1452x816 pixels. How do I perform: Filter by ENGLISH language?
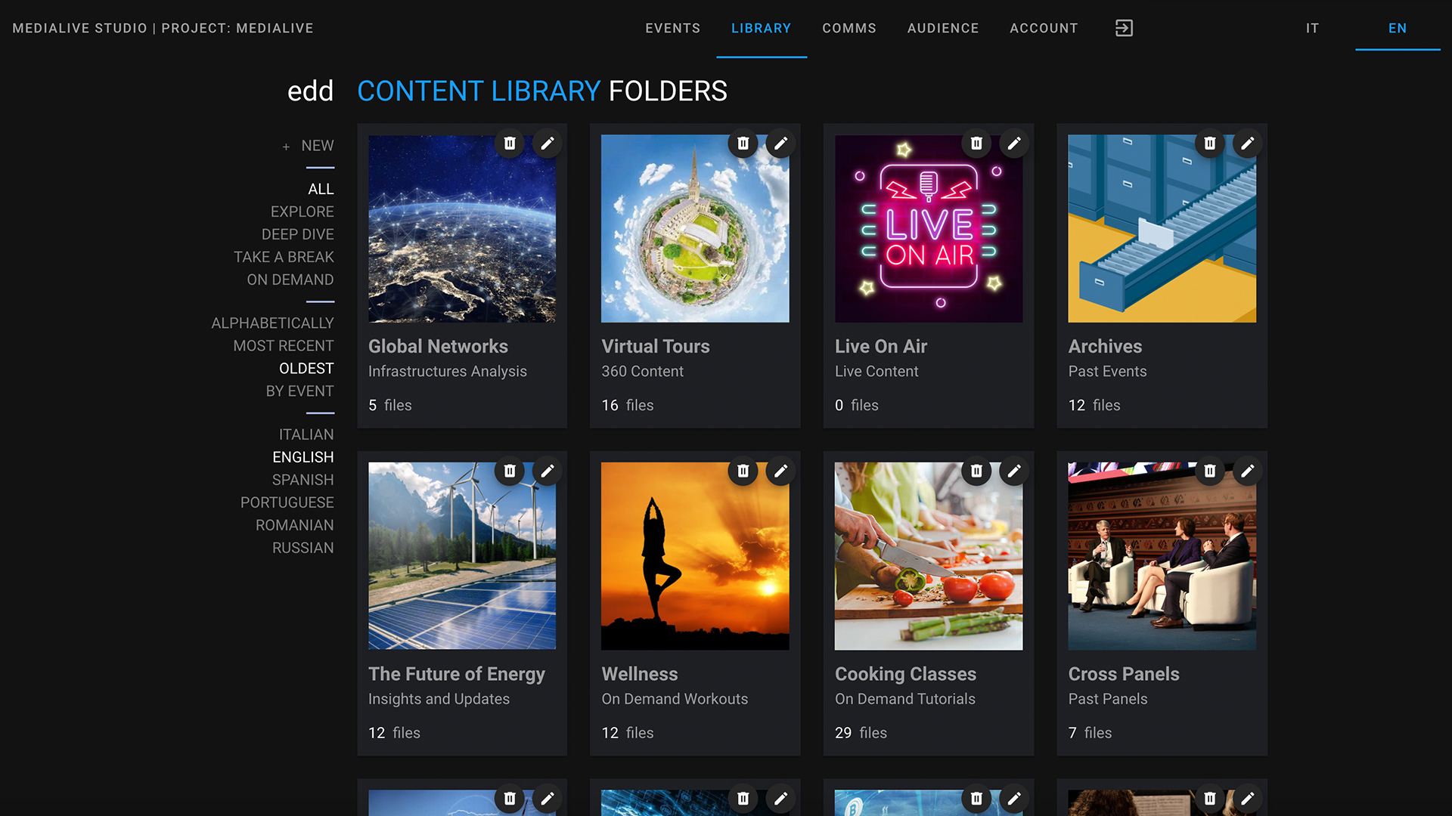click(x=302, y=457)
